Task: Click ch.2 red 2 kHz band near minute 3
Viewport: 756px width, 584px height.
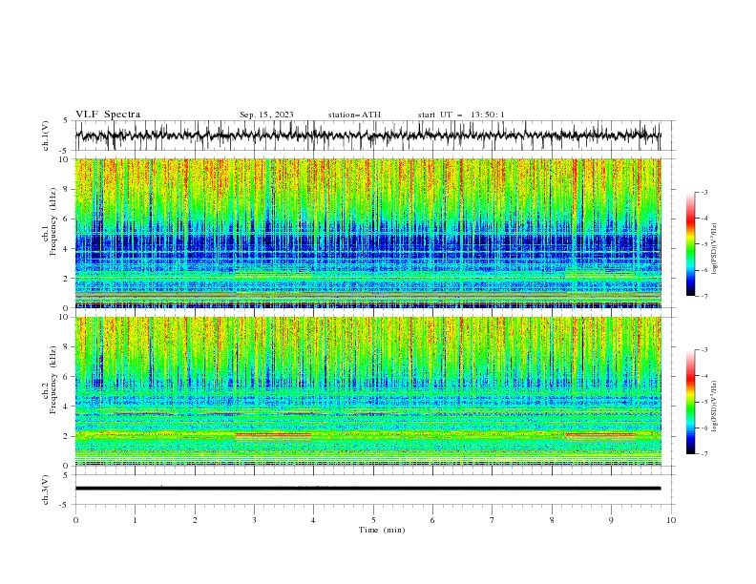Action: (273, 434)
